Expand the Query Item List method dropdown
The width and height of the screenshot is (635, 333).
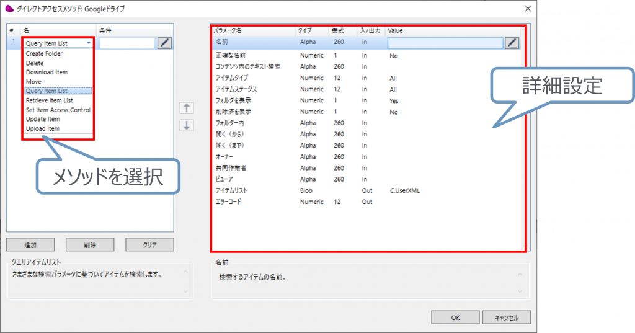[x=89, y=43]
